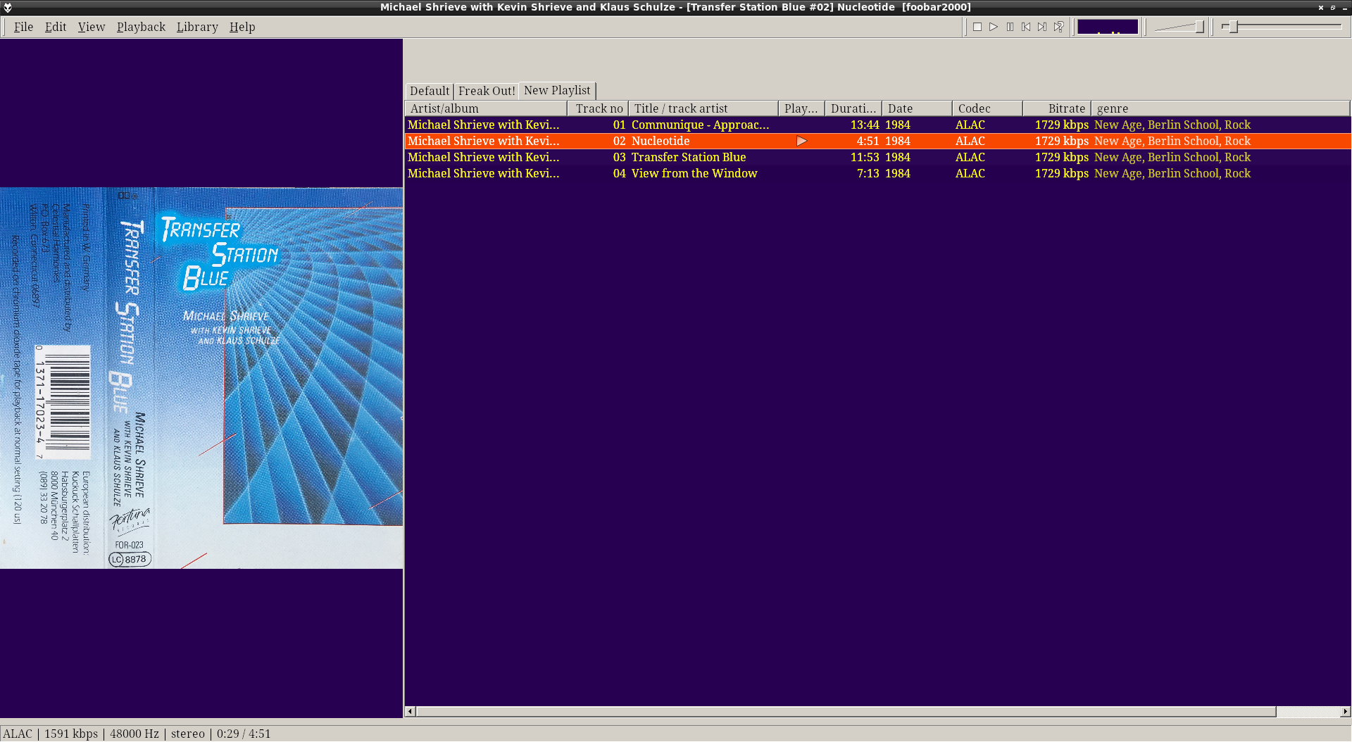Skip to the previous track
This screenshot has height=742, width=1352.
[1026, 27]
